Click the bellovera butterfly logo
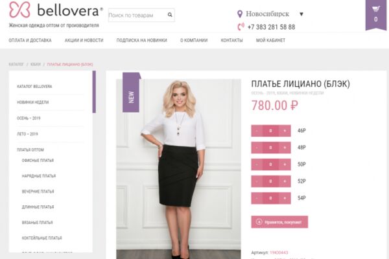 click(19, 10)
